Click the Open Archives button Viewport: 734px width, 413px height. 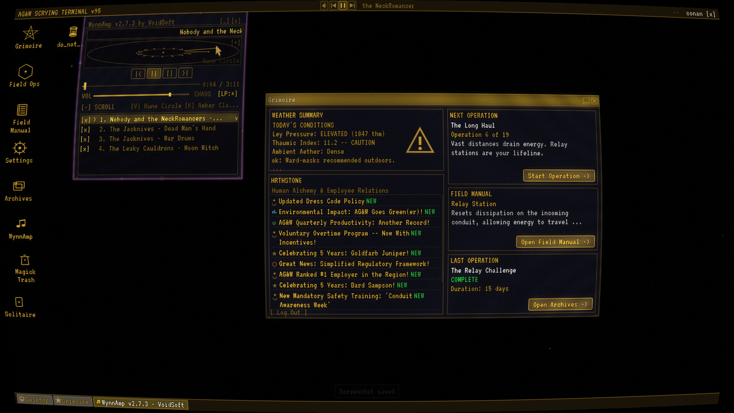click(560, 304)
